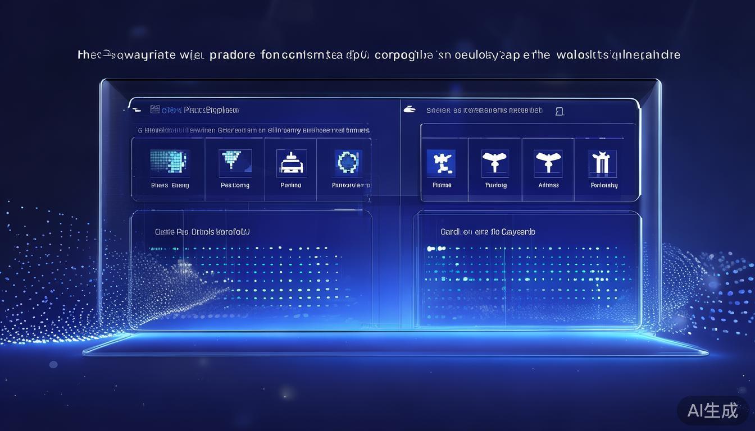Select the right panel header title text
This screenshot has width=755, height=431.
(x=484, y=111)
